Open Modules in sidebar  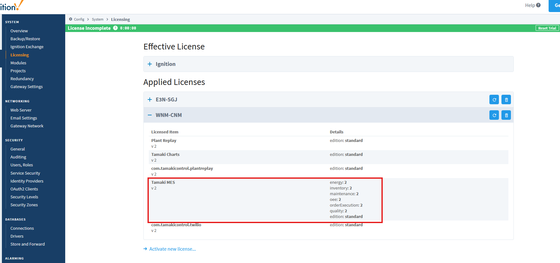[18, 63]
